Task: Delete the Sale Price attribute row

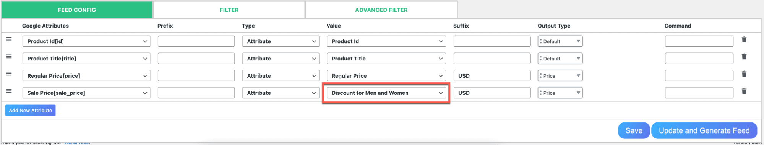Action: coord(744,91)
